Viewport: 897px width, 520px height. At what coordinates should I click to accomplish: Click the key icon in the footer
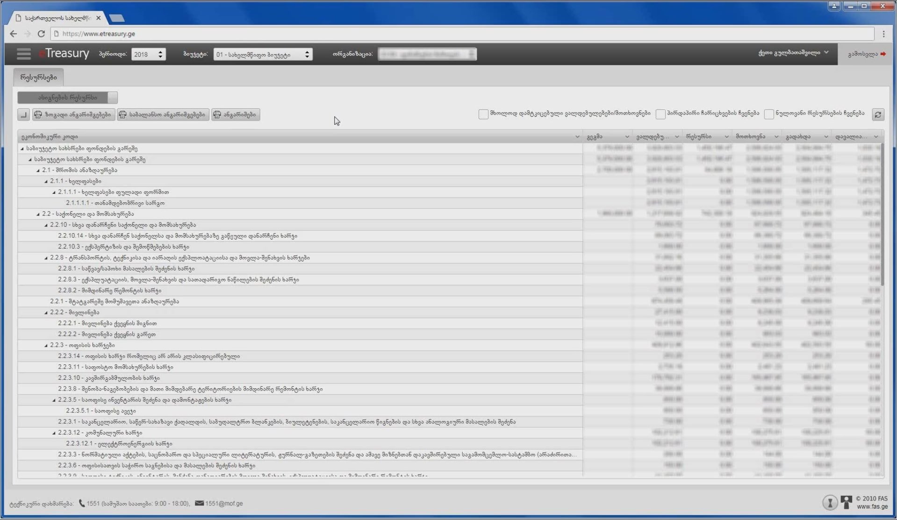click(830, 503)
